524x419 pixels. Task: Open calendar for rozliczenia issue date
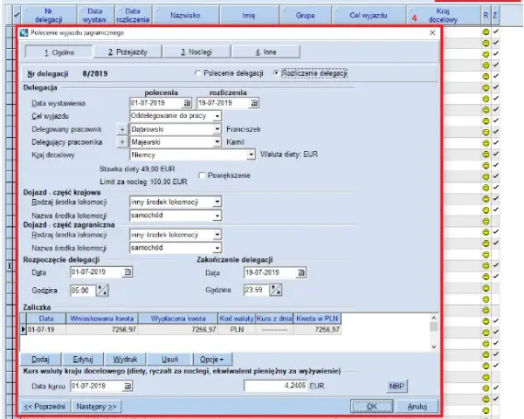tap(254, 103)
